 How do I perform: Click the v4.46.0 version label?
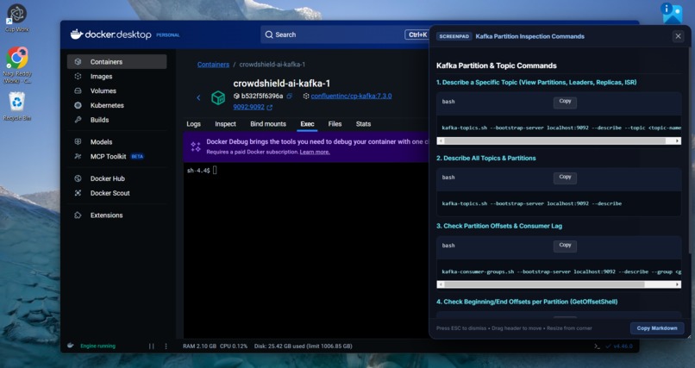coord(623,346)
